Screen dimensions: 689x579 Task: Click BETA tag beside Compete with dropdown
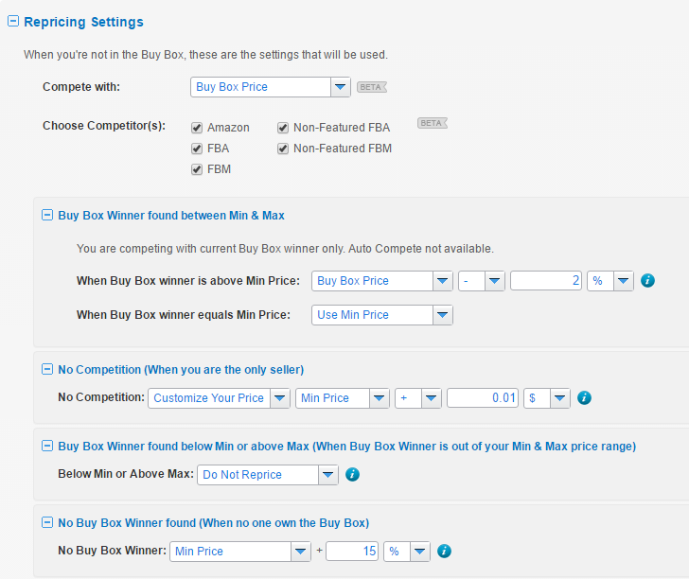[x=371, y=87]
